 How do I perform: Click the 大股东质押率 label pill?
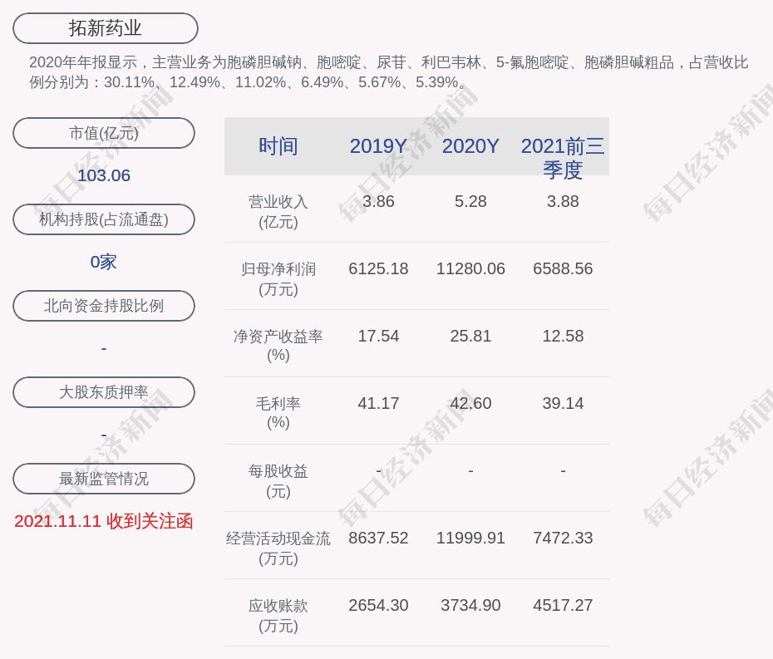pos(104,392)
